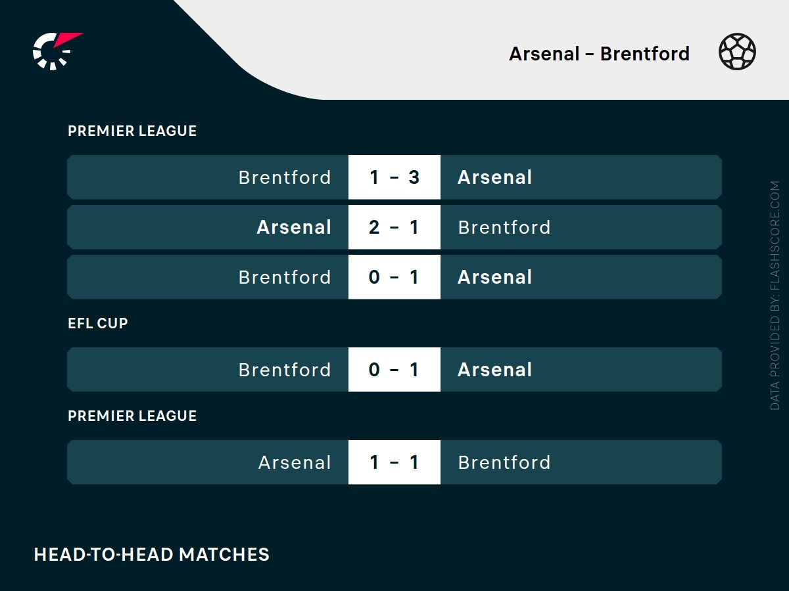Image resolution: width=789 pixels, height=591 pixels.
Task: Click Arsenal in the EFL Cup row
Action: [x=494, y=370]
